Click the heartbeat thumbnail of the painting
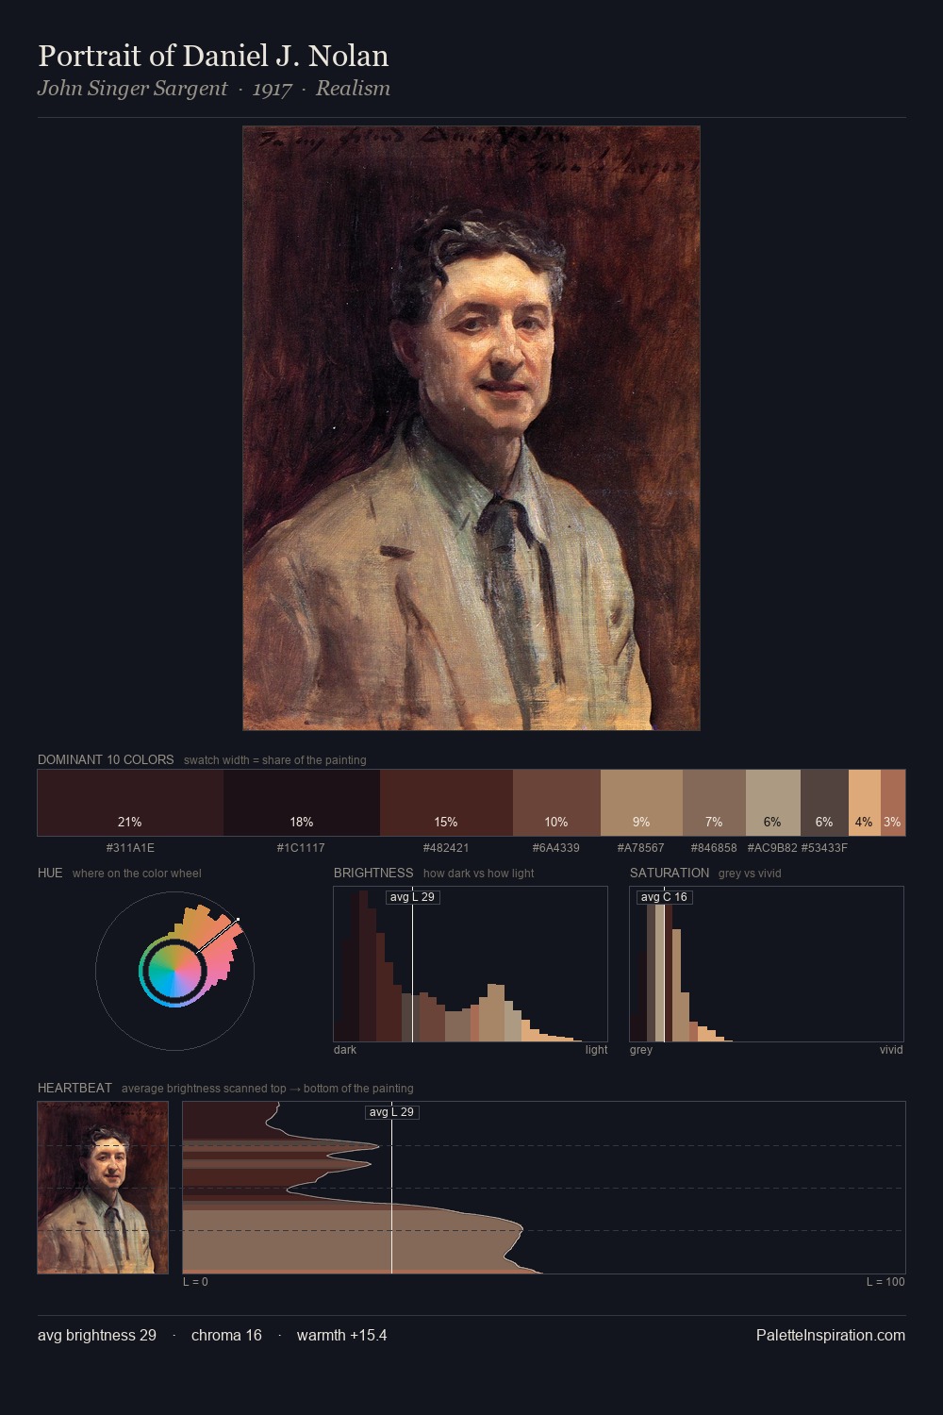Image resolution: width=943 pixels, height=1415 pixels. [103, 1188]
